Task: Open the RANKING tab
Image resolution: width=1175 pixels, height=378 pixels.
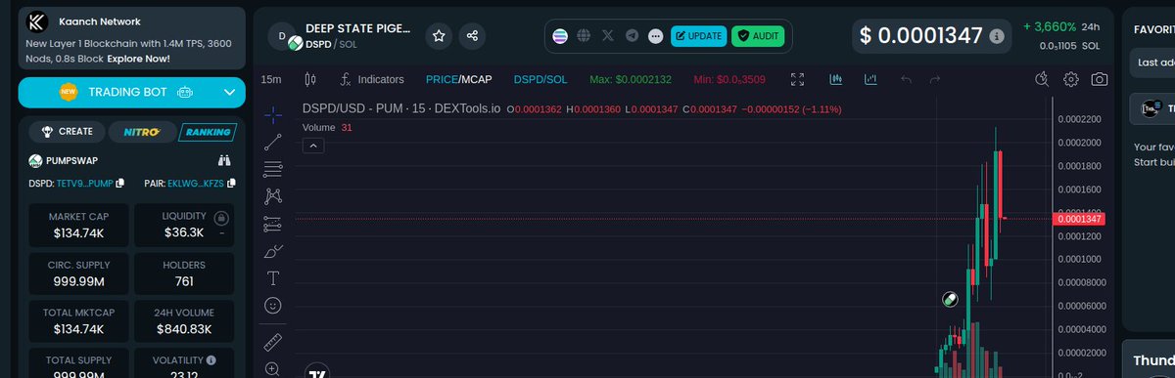Action: [208, 131]
